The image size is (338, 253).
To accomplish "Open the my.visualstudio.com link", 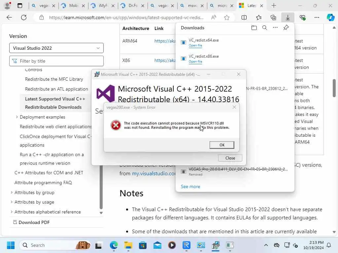I will pyautogui.click(x=154, y=173).
